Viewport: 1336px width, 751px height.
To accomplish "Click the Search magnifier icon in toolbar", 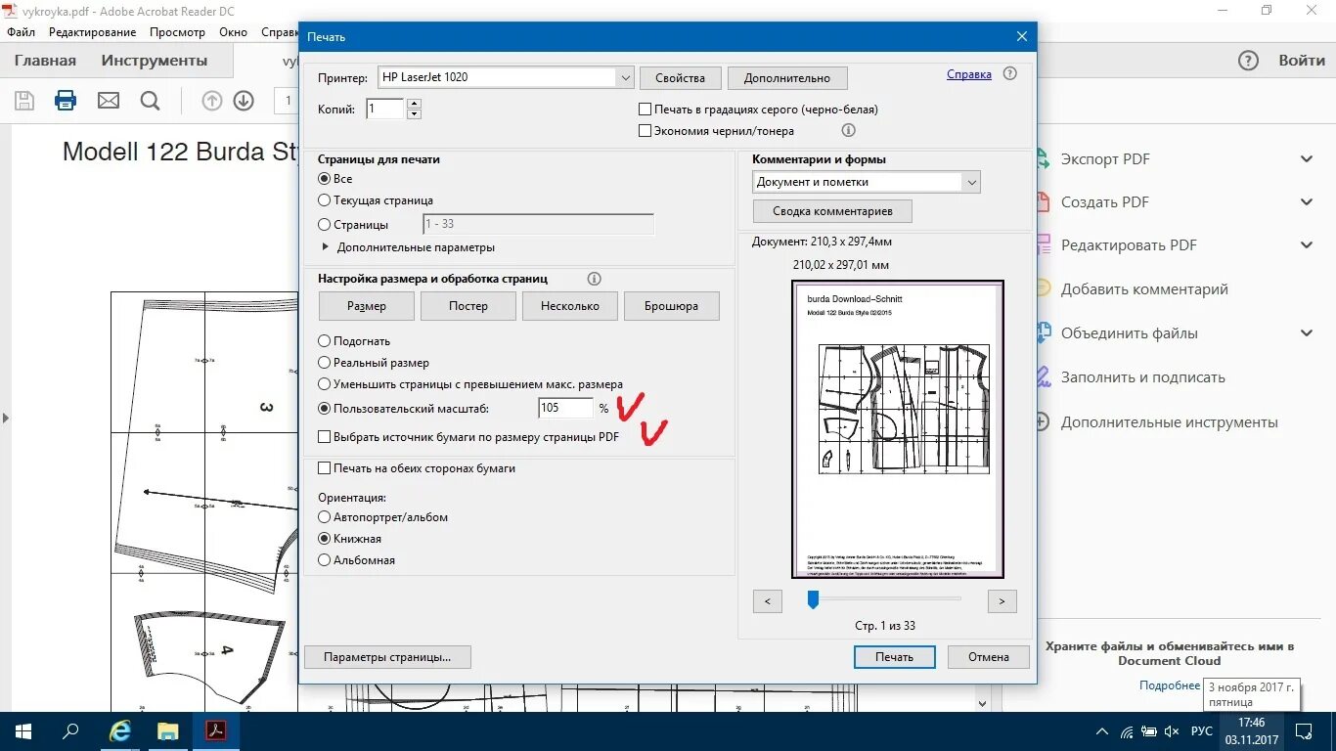I will pyautogui.click(x=150, y=101).
